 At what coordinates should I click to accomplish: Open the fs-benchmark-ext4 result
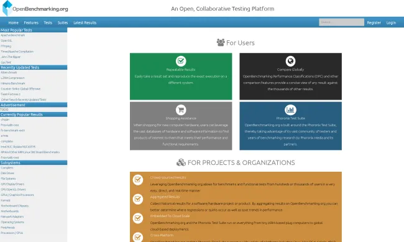[x=12, y=130]
